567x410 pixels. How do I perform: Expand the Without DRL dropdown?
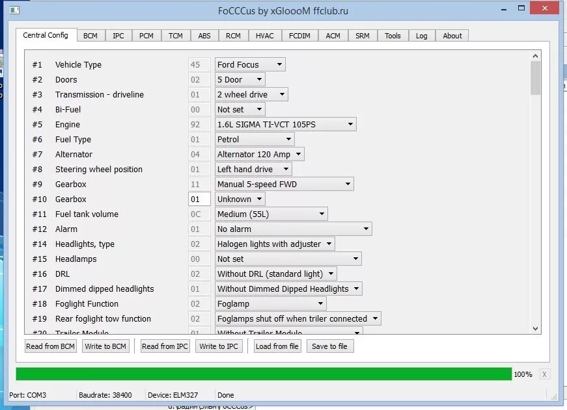click(276, 274)
